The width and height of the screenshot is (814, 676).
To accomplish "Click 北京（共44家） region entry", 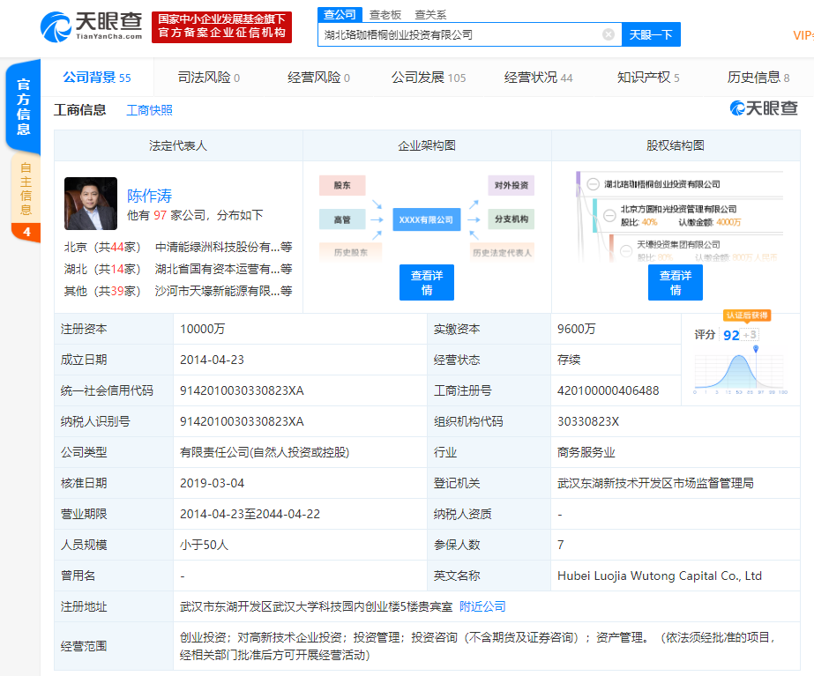I will coord(102,247).
